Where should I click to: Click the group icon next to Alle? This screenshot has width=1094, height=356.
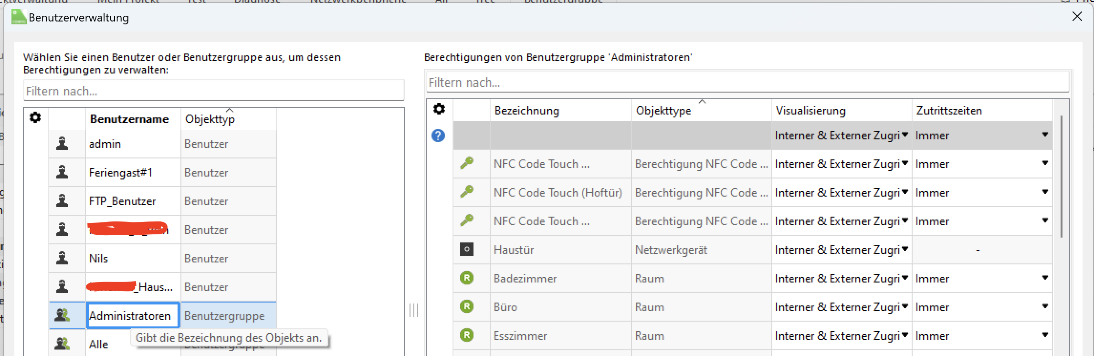[x=62, y=344]
